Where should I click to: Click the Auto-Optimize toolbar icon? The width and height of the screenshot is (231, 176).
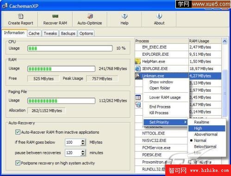click(x=90, y=16)
